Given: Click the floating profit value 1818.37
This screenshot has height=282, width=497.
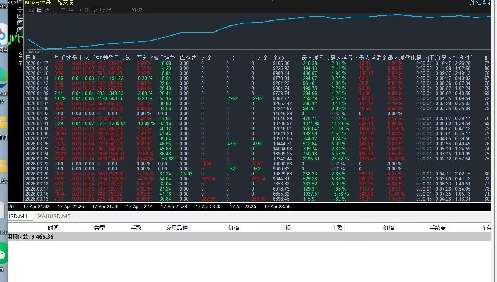Looking at the screenshot, I should pos(367,128).
